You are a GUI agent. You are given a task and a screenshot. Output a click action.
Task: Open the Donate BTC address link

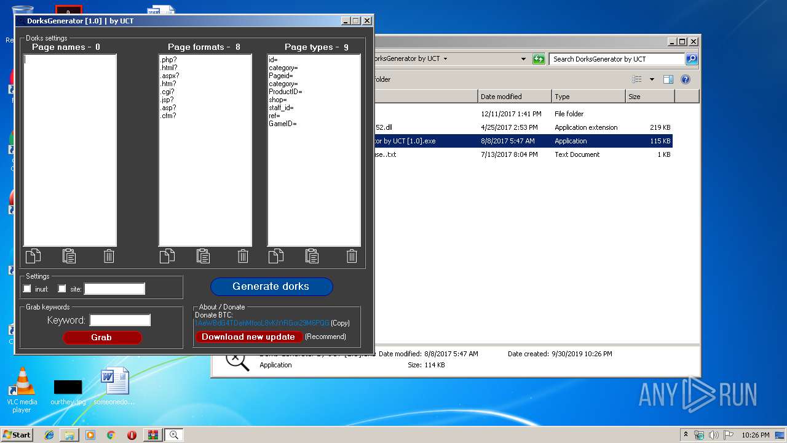262,323
